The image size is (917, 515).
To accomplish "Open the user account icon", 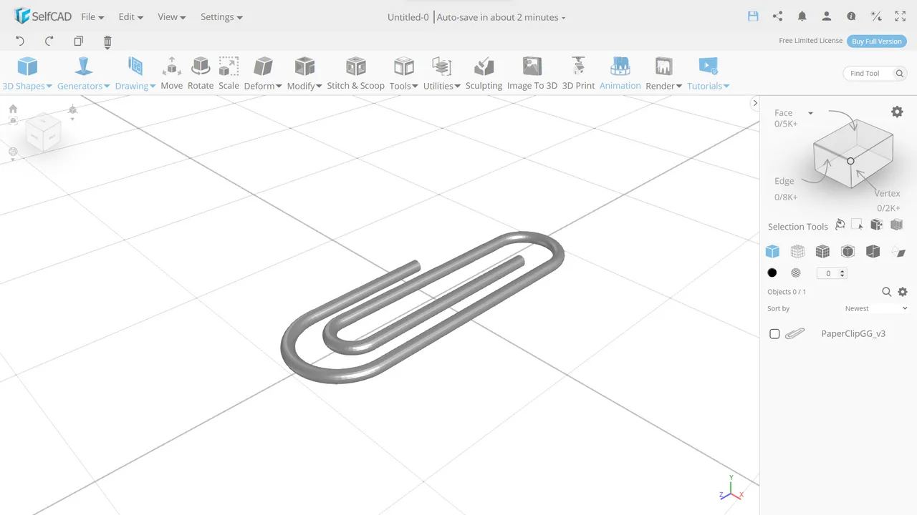I will tap(827, 16).
